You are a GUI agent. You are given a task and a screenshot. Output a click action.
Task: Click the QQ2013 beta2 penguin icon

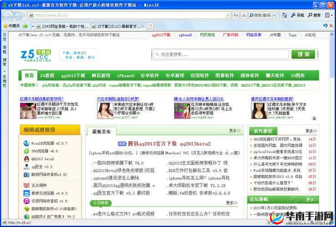(26, 159)
